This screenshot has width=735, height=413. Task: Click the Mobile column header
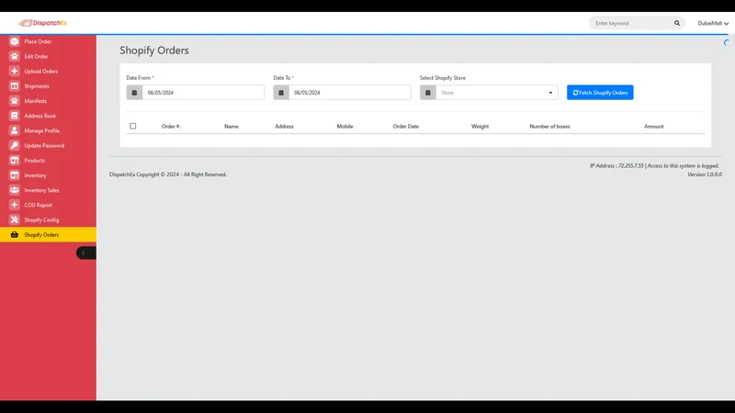point(345,127)
